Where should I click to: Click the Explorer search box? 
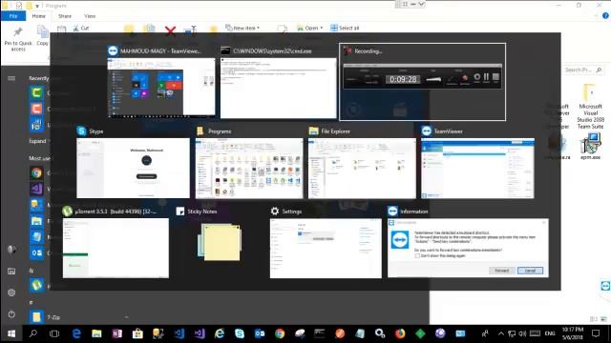[582, 70]
